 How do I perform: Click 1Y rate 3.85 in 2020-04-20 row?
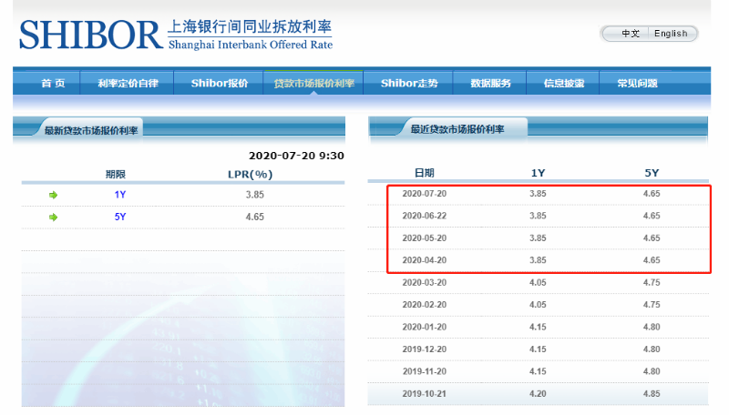(x=538, y=260)
